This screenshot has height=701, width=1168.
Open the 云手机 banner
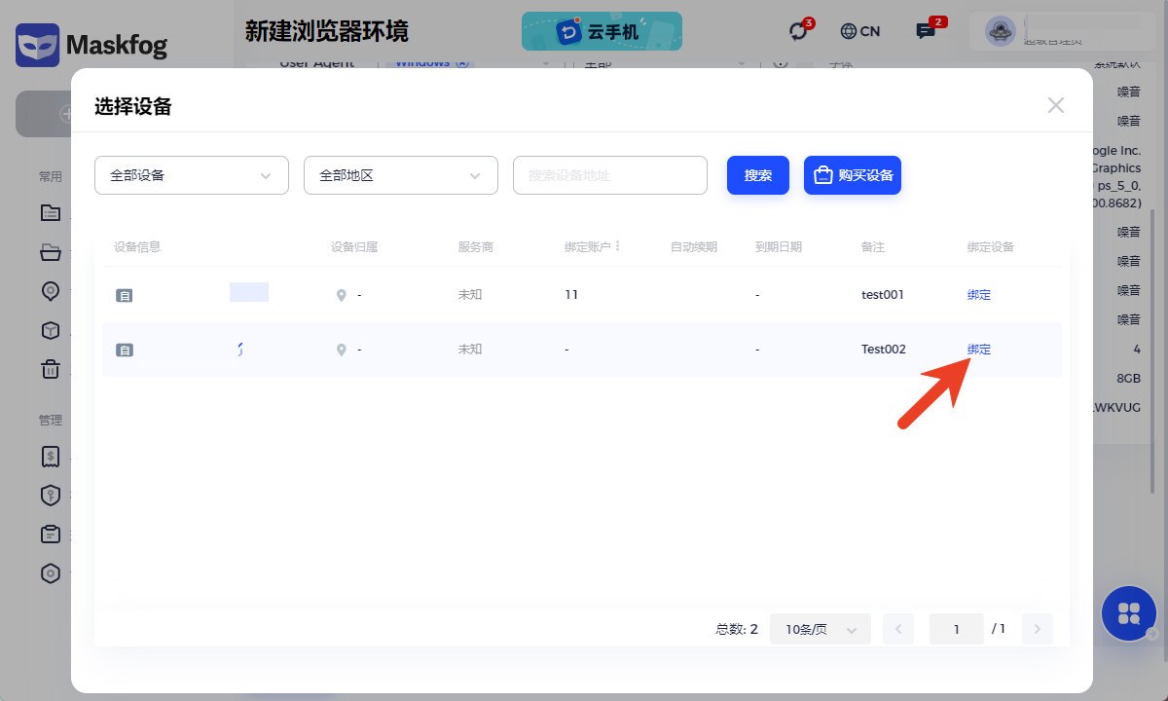click(x=602, y=31)
